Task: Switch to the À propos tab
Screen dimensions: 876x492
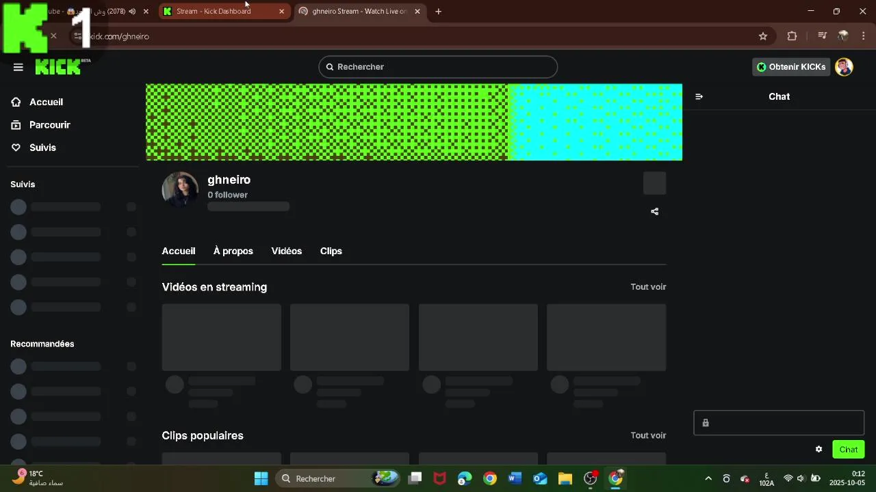Action: [233, 251]
